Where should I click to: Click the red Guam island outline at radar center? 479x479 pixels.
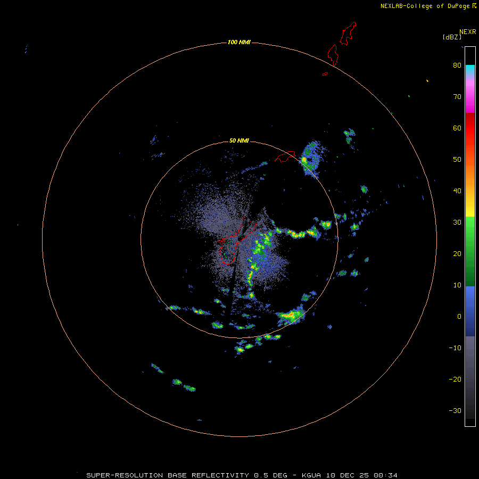(x=236, y=241)
